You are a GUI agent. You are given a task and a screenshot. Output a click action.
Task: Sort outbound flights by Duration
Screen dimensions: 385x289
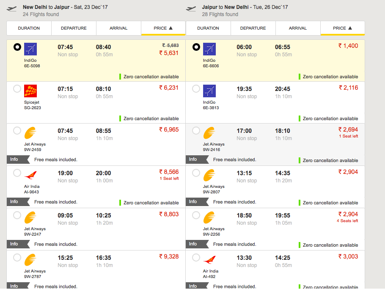(x=29, y=28)
